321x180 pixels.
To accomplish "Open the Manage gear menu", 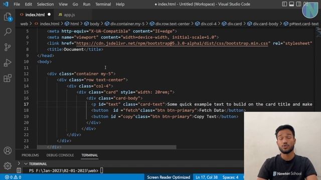I will coord(8,165).
